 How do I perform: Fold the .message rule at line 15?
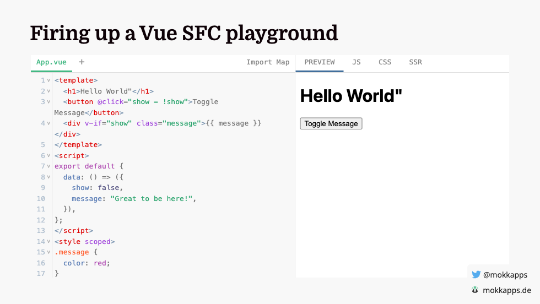(x=48, y=252)
